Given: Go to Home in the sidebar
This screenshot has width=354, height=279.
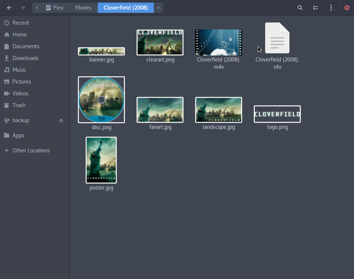Looking at the screenshot, I should [35, 35].
